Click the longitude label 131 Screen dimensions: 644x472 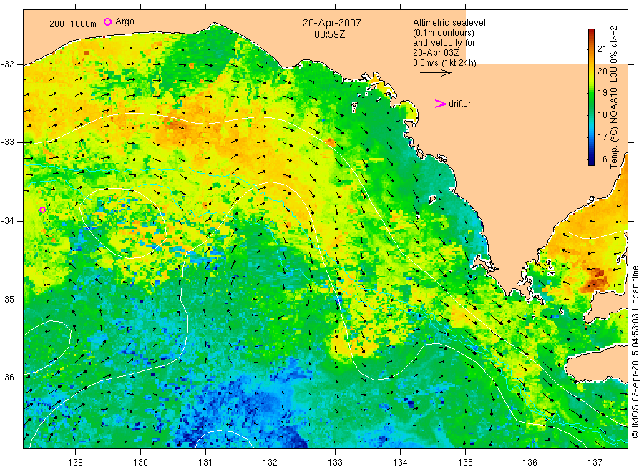205,463
